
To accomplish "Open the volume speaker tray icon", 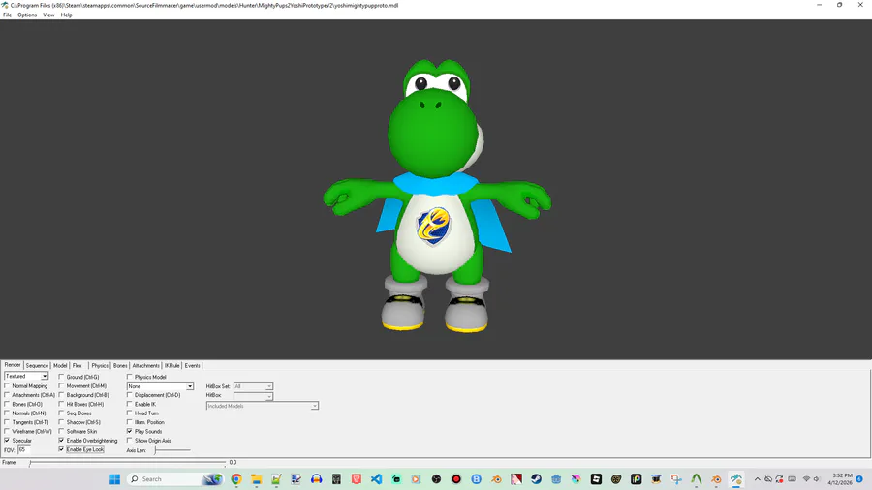I will (817, 479).
